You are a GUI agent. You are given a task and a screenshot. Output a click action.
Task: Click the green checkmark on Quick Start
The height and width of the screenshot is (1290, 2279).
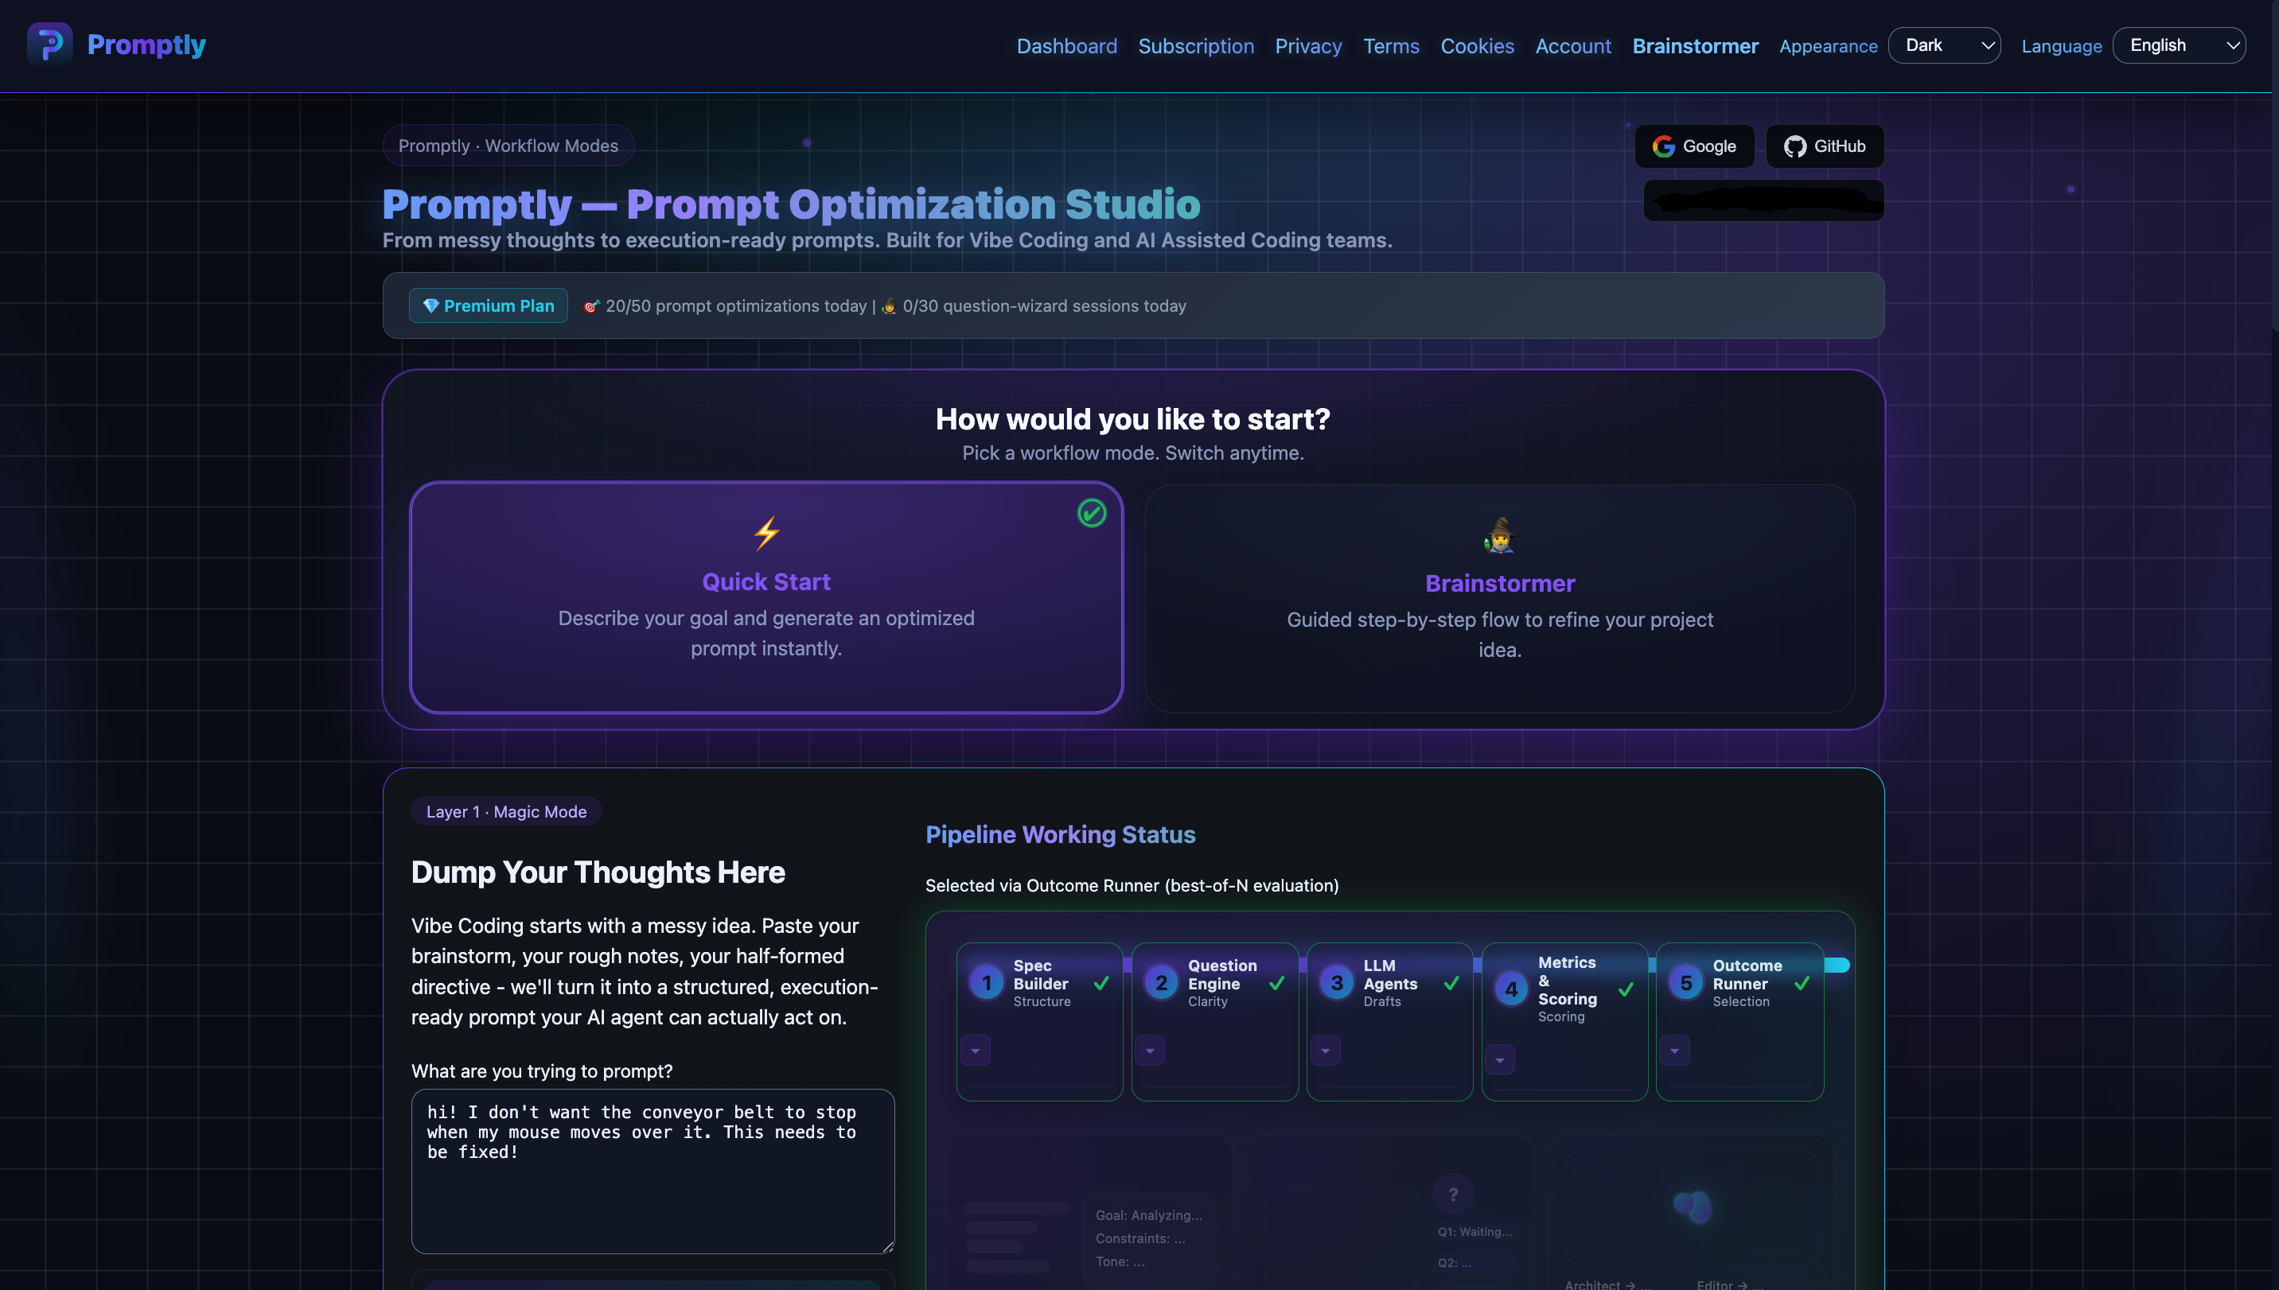coord(1091,513)
